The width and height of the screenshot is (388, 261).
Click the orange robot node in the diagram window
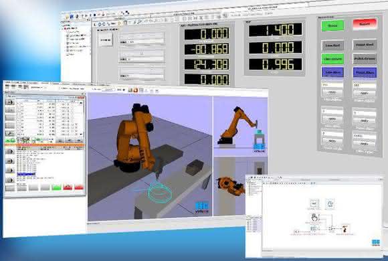pos(345,229)
